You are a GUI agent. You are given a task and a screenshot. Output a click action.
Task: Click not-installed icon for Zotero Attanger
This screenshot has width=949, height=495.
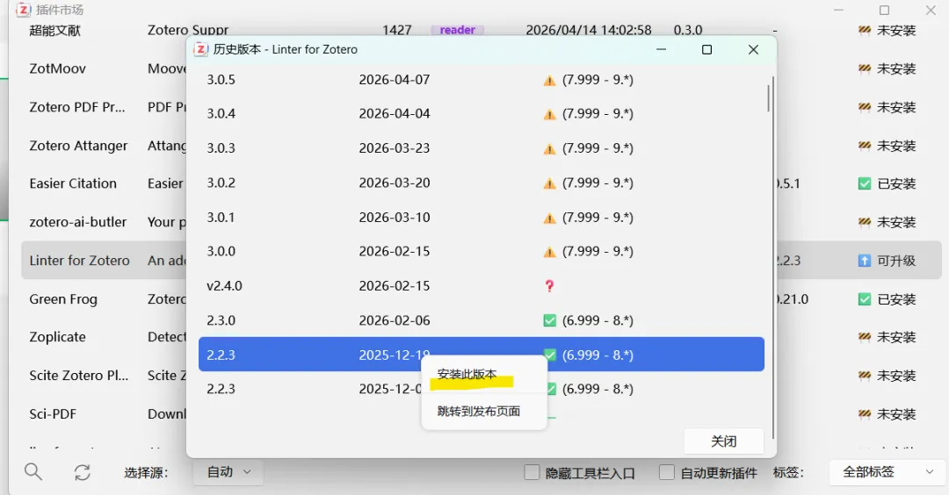865,146
